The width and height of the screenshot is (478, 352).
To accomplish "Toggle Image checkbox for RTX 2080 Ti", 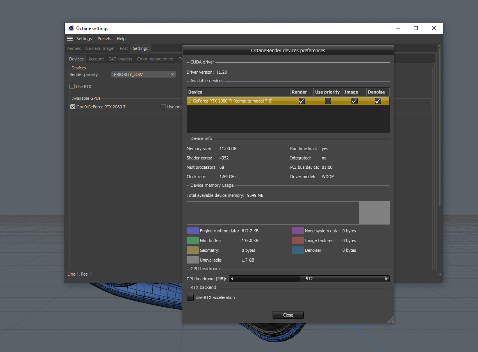I will 354,101.
